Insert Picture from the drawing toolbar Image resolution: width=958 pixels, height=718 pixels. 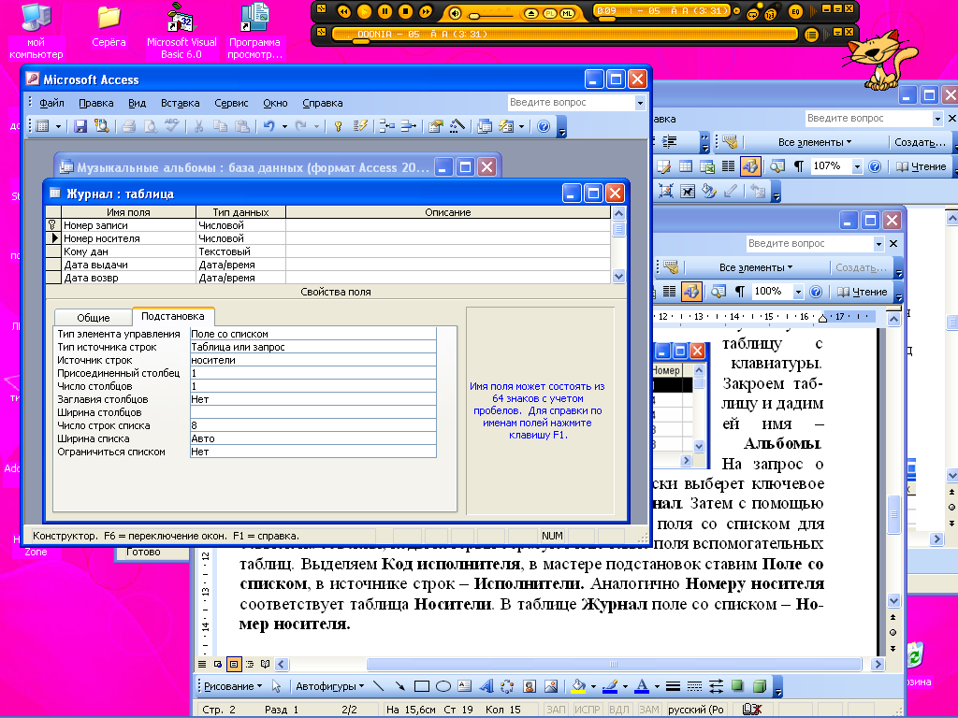point(550,686)
